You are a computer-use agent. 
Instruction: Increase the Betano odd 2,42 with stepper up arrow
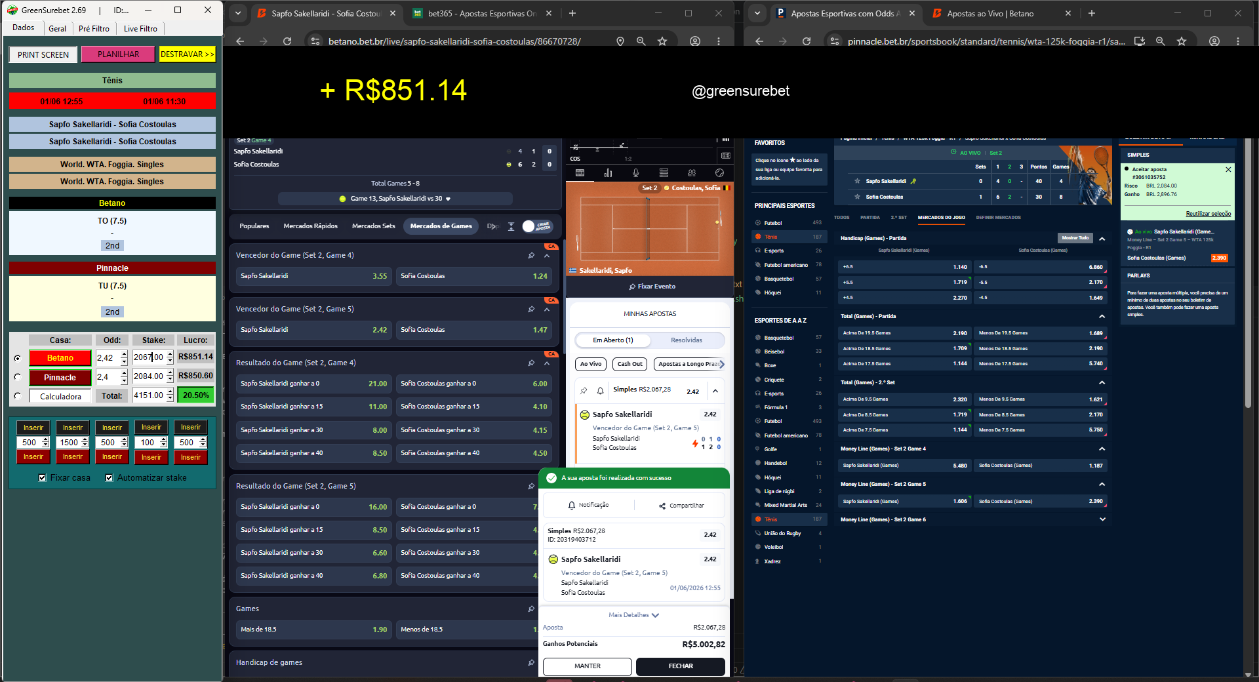coord(125,354)
